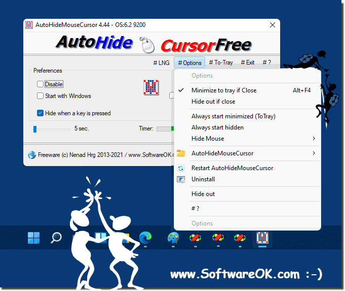Close the AutoHideMouseCursor window

[x=273, y=25]
